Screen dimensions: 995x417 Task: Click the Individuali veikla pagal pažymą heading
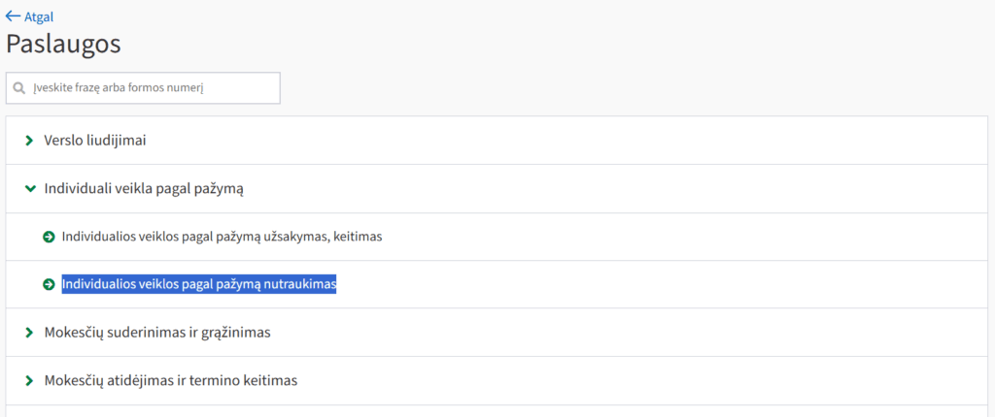coord(143,188)
